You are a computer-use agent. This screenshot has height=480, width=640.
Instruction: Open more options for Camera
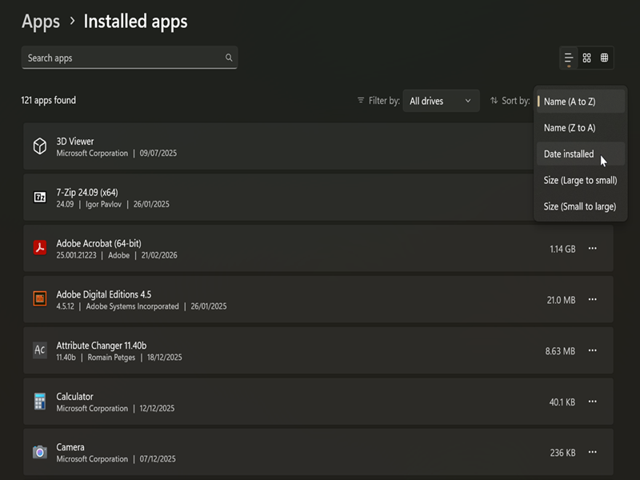click(x=593, y=453)
